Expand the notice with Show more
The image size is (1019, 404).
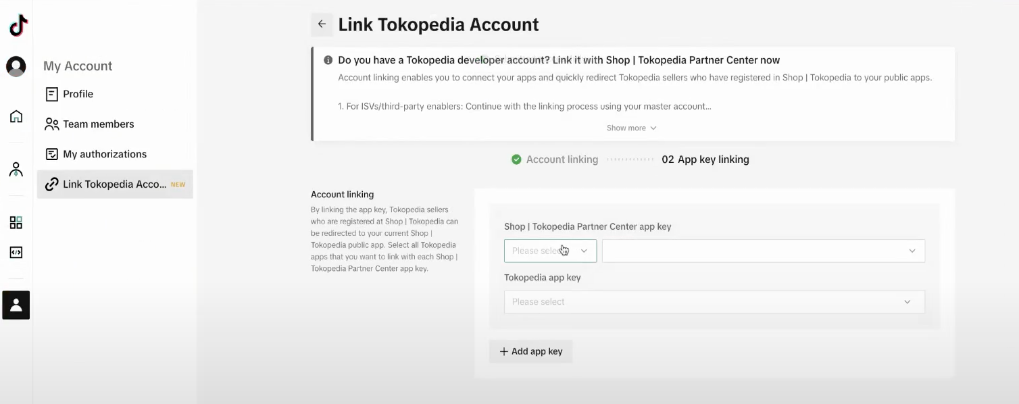(631, 128)
